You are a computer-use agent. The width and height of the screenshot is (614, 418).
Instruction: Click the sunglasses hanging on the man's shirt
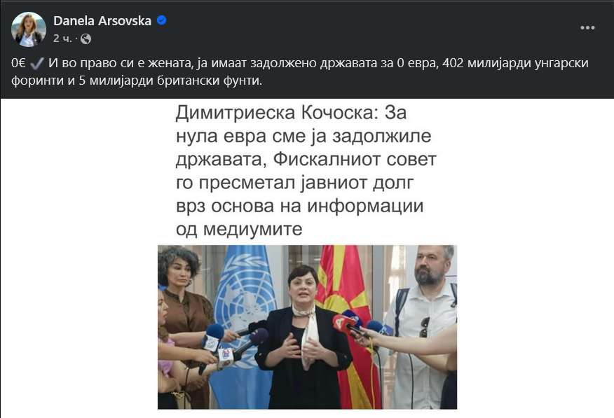(424, 328)
